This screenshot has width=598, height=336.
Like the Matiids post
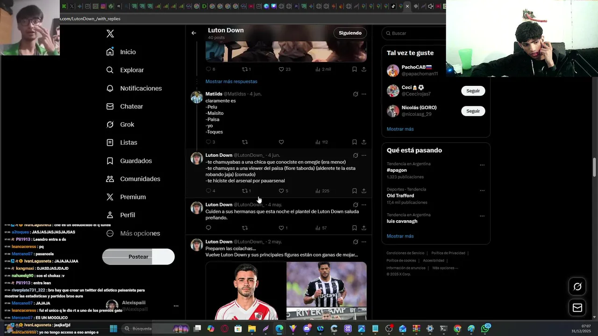tap(281, 142)
